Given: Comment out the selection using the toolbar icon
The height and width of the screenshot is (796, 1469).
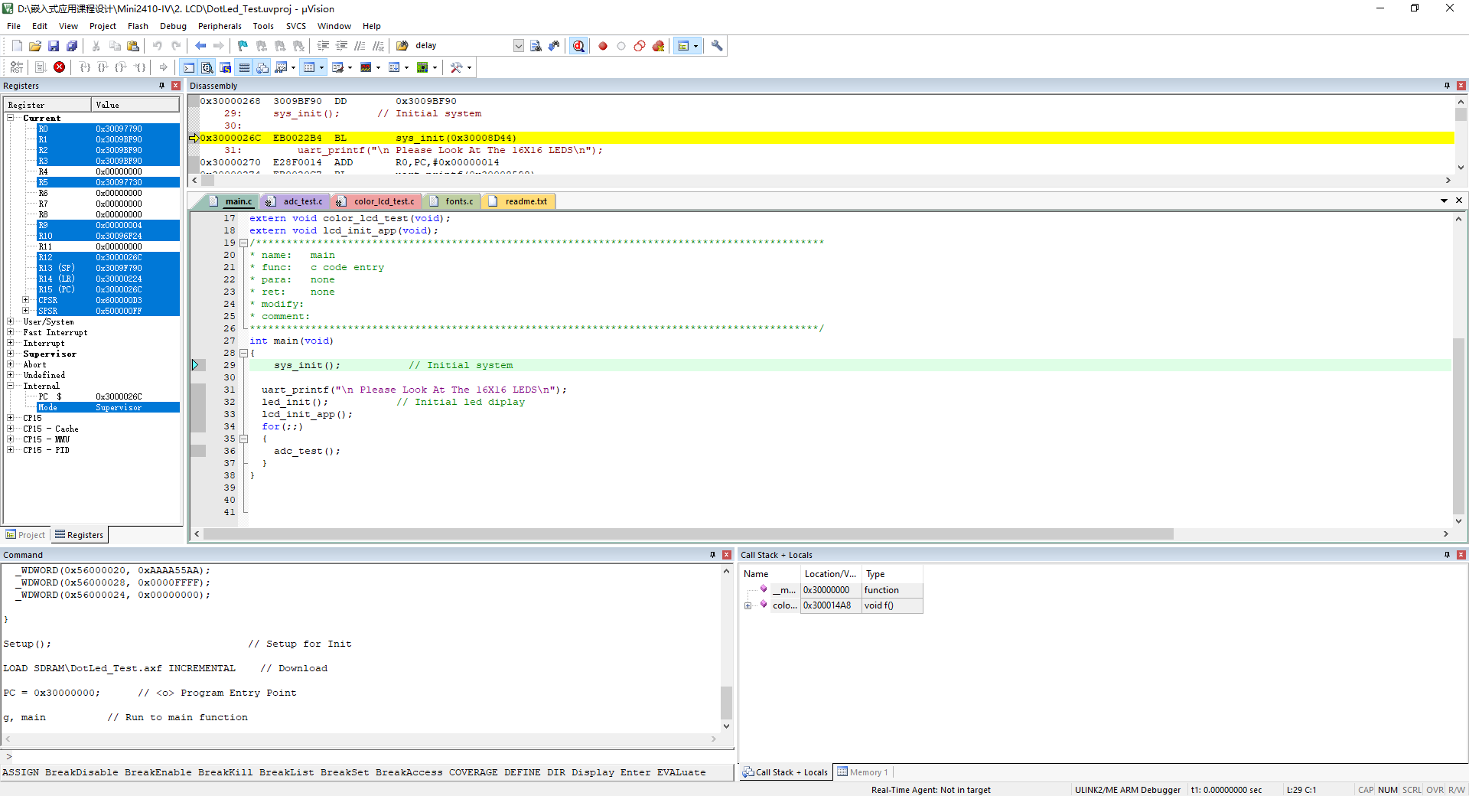Looking at the screenshot, I should click(360, 46).
